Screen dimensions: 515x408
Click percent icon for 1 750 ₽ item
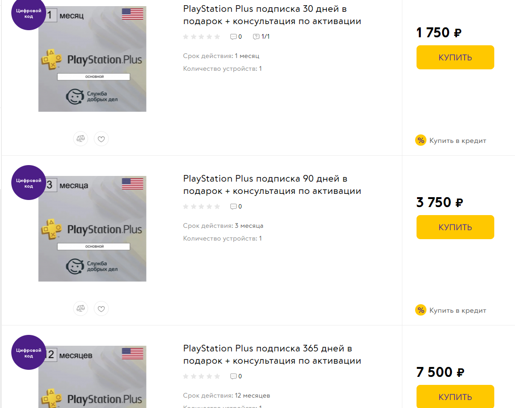tap(420, 140)
